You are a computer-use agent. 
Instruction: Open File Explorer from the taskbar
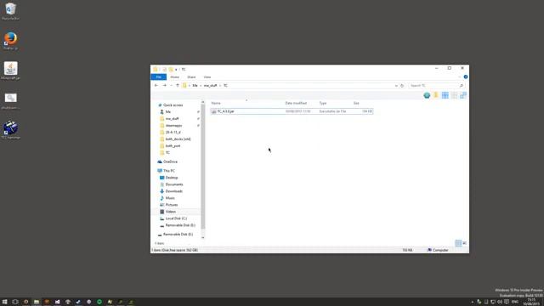(36, 302)
